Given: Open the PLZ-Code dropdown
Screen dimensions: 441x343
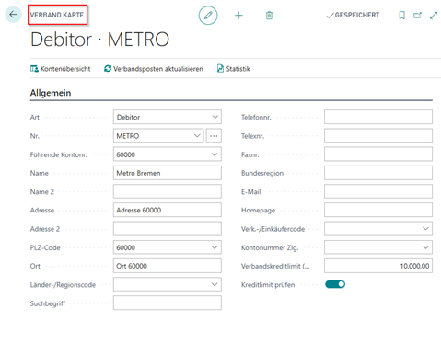Looking at the screenshot, I should click(x=215, y=247).
